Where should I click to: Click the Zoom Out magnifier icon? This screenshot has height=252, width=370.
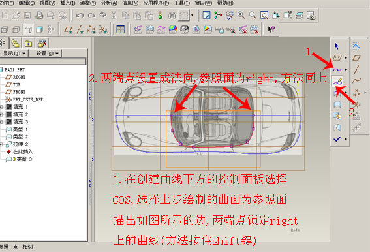(253, 16)
